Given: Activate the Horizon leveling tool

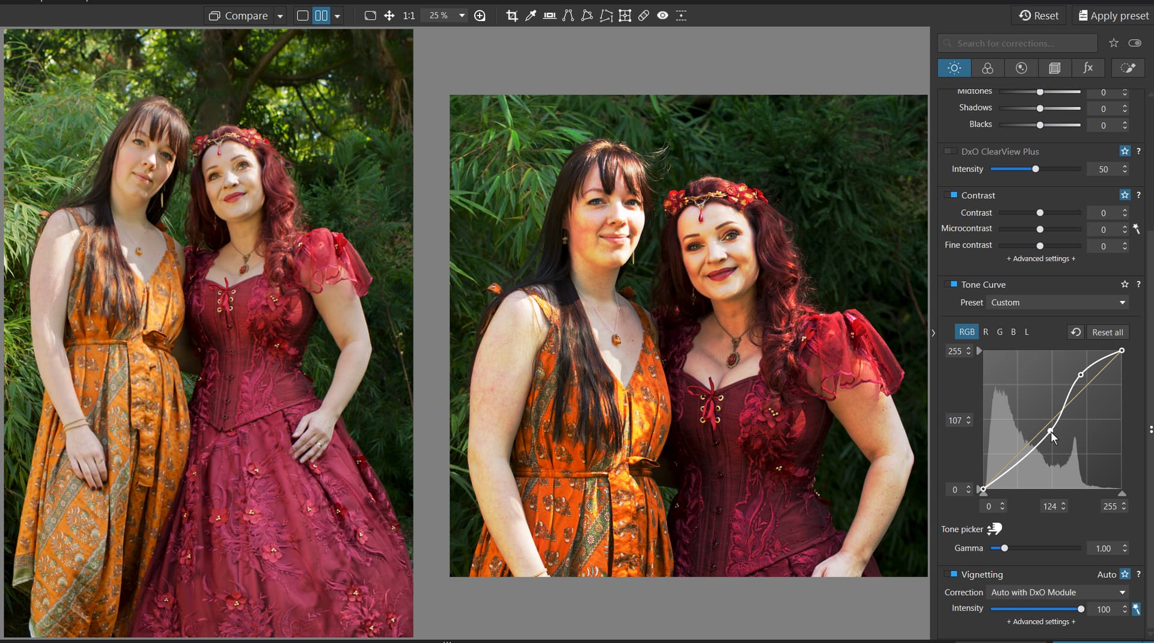Looking at the screenshot, I should [x=549, y=16].
